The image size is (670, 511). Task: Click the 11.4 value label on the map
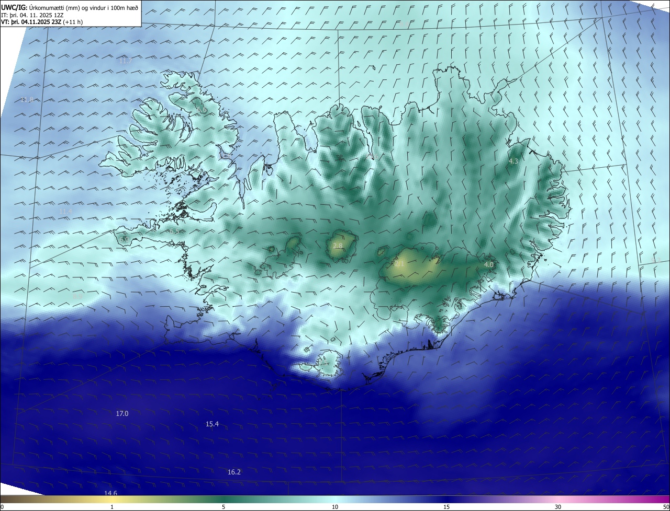(x=65, y=211)
